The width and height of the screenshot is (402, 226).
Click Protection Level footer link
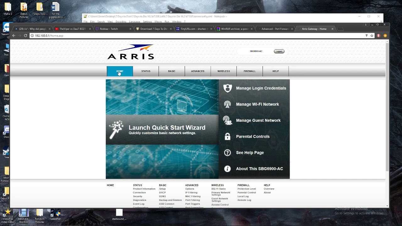point(247,189)
